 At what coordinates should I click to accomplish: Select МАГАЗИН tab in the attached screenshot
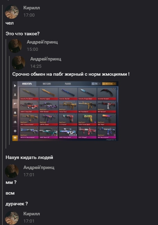click(x=47, y=84)
